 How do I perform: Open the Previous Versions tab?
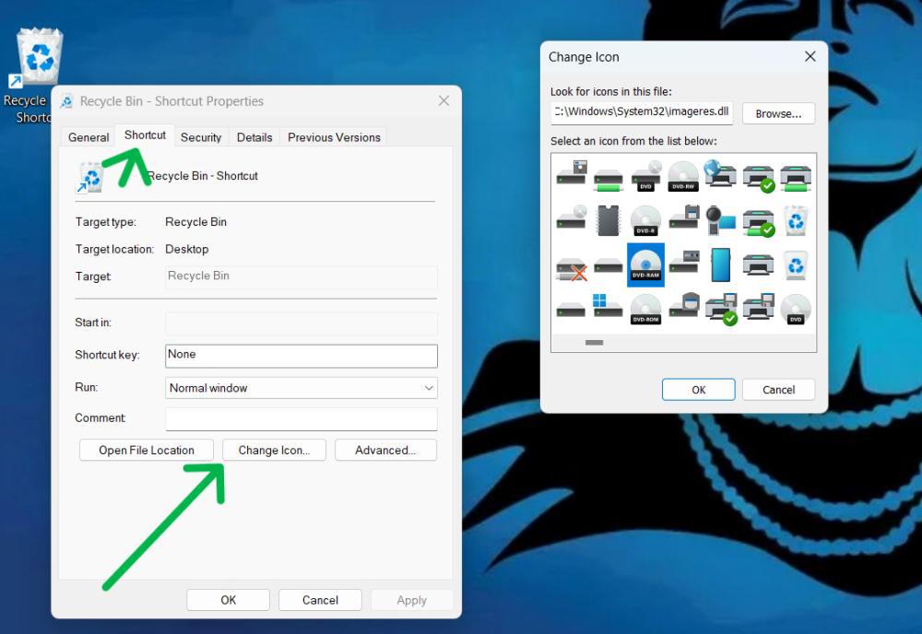tap(333, 136)
